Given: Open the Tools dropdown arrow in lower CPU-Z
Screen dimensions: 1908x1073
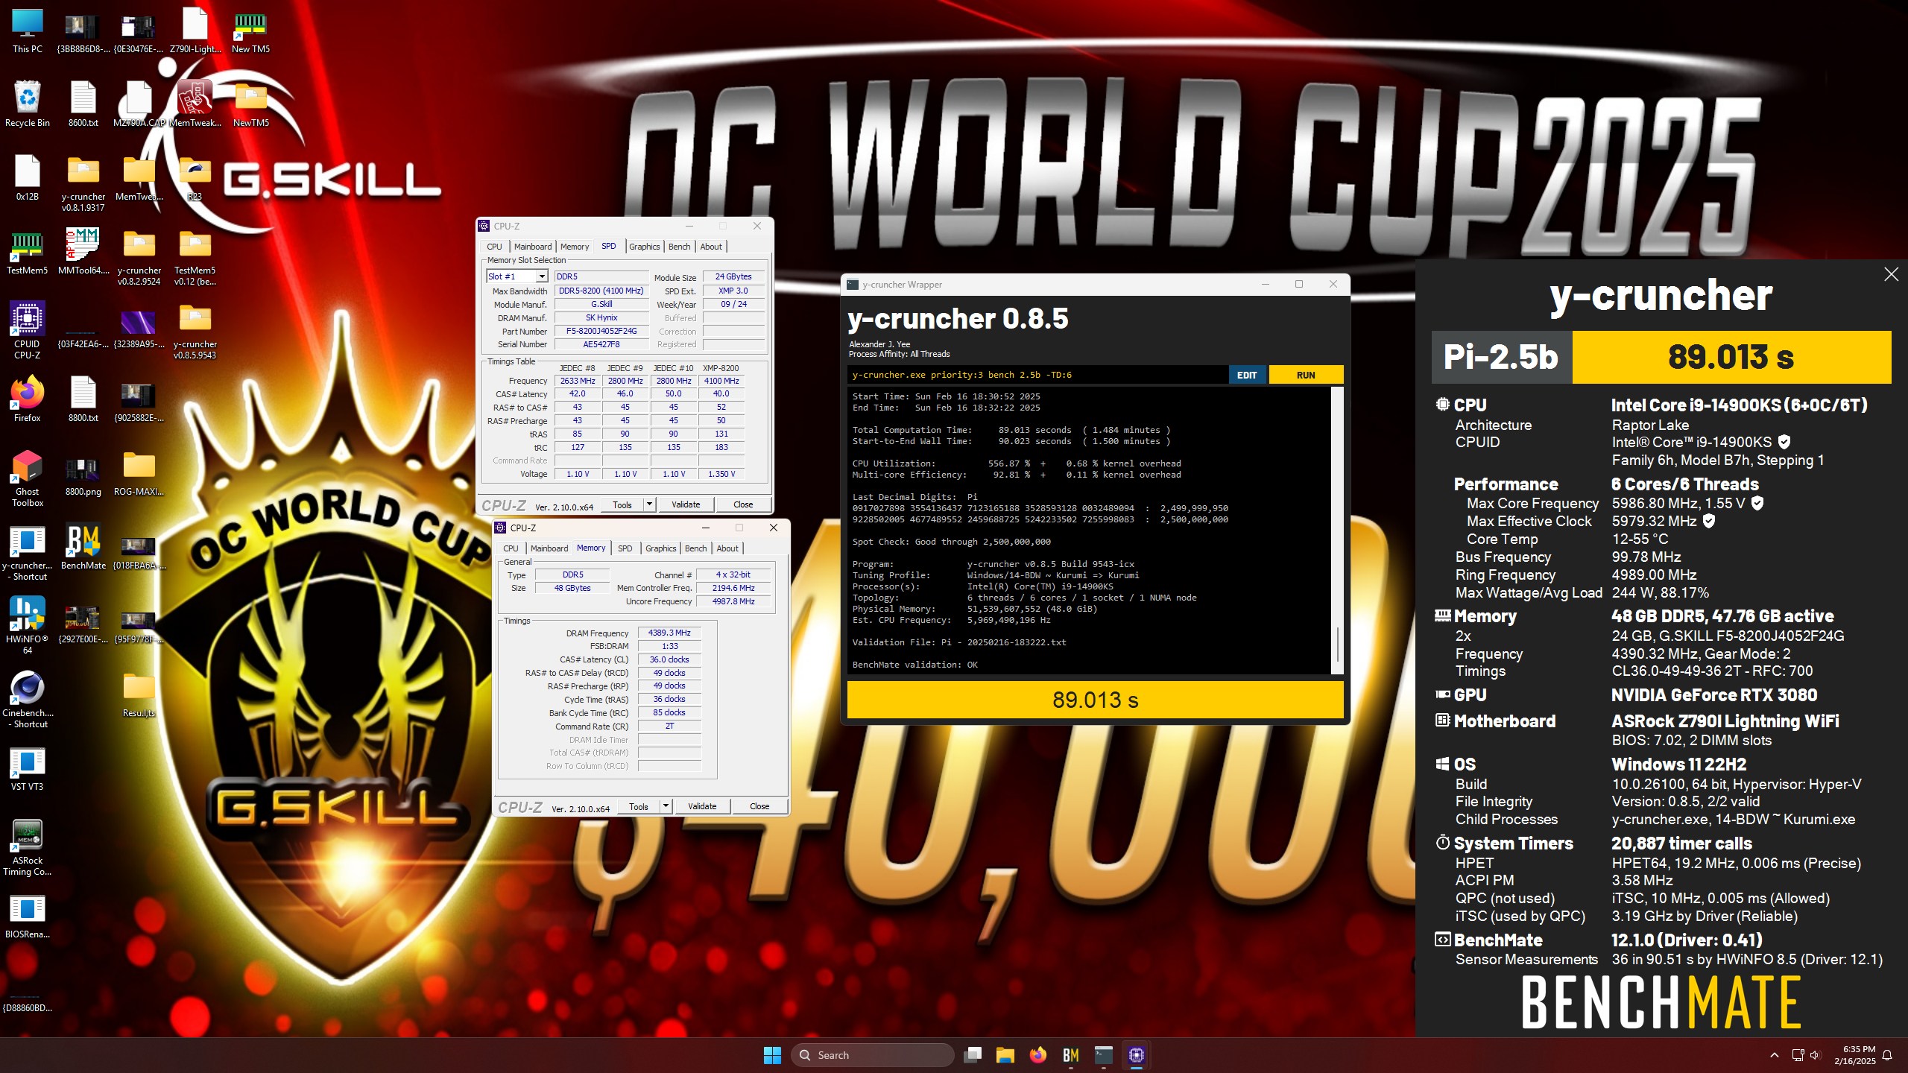Looking at the screenshot, I should 666,806.
